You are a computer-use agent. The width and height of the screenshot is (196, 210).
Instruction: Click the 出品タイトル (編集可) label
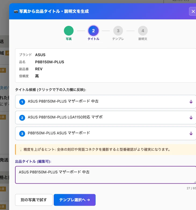(33, 162)
